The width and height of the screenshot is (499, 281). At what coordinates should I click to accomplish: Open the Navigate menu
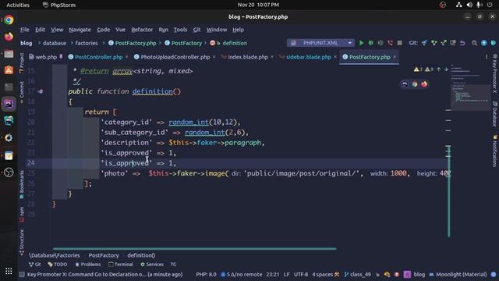(x=80, y=30)
